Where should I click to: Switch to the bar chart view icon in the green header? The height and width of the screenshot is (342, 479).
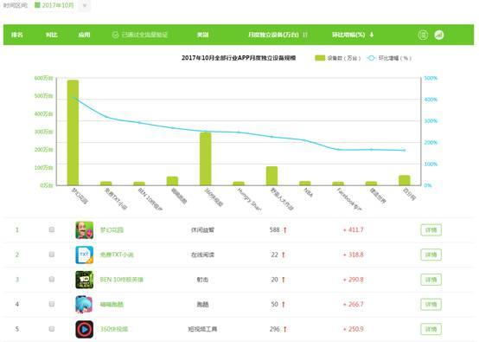pyautogui.click(x=439, y=35)
